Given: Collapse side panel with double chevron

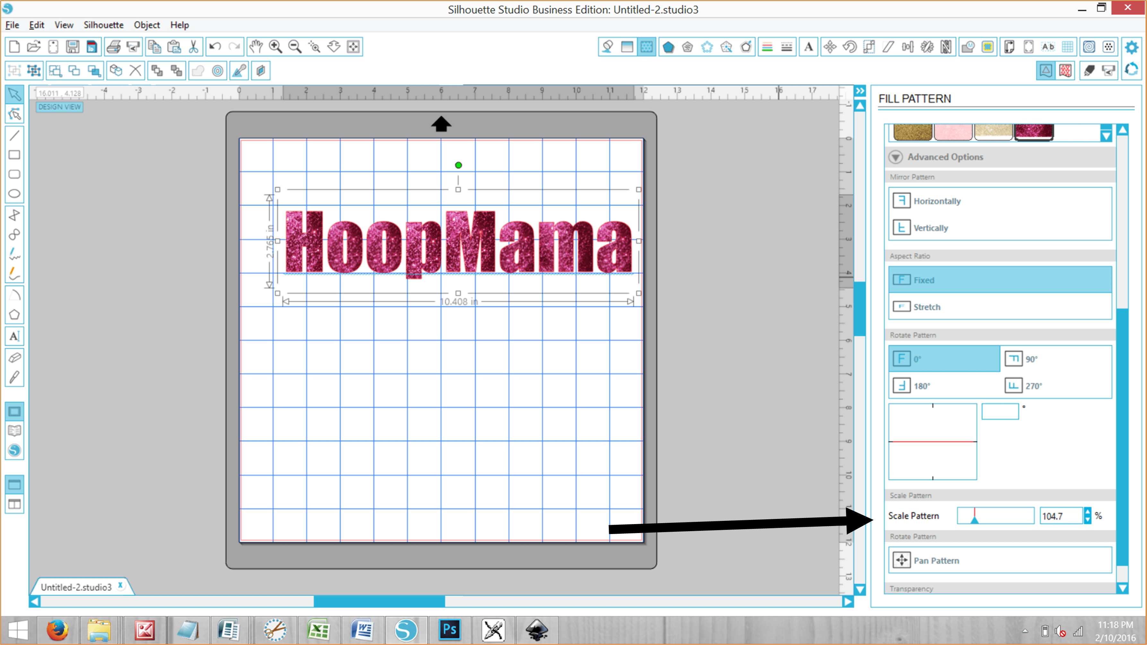Looking at the screenshot, I should click(860, 91).
